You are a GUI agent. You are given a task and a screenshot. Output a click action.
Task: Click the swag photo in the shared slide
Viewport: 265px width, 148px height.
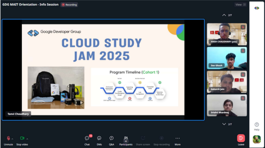click(x=56, y=87)
